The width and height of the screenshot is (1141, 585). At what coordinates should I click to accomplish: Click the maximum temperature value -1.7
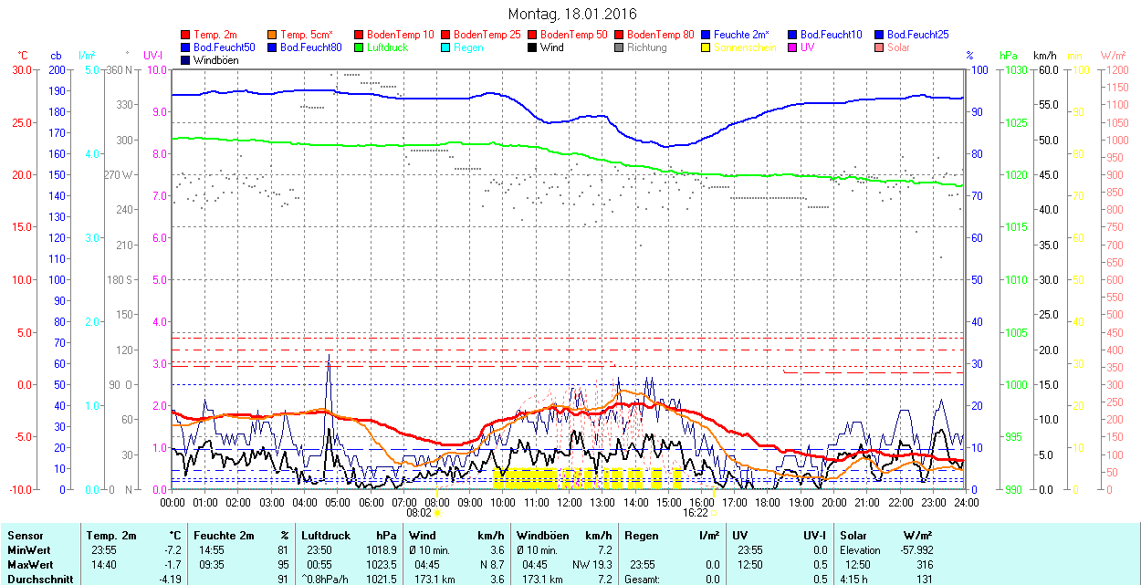(172, 565)
